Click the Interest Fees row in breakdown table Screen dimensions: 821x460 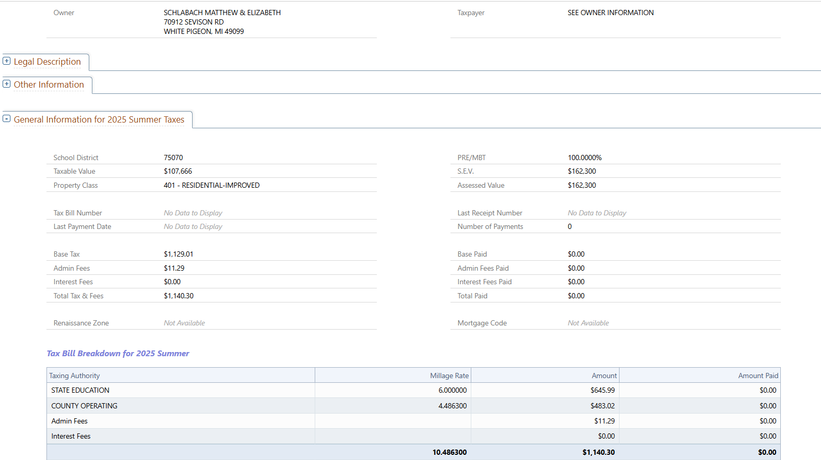[71, 436]
